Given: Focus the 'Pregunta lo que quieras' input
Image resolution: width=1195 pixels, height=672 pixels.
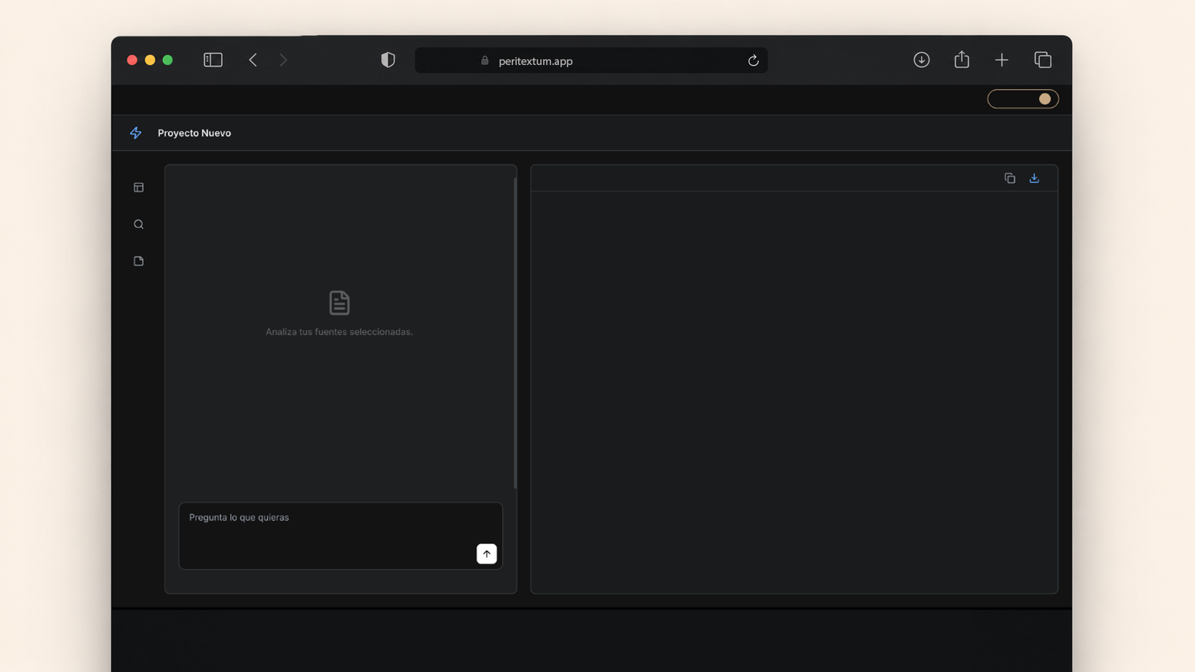Looking at the screenshot, I should click(x=340, y=536).
